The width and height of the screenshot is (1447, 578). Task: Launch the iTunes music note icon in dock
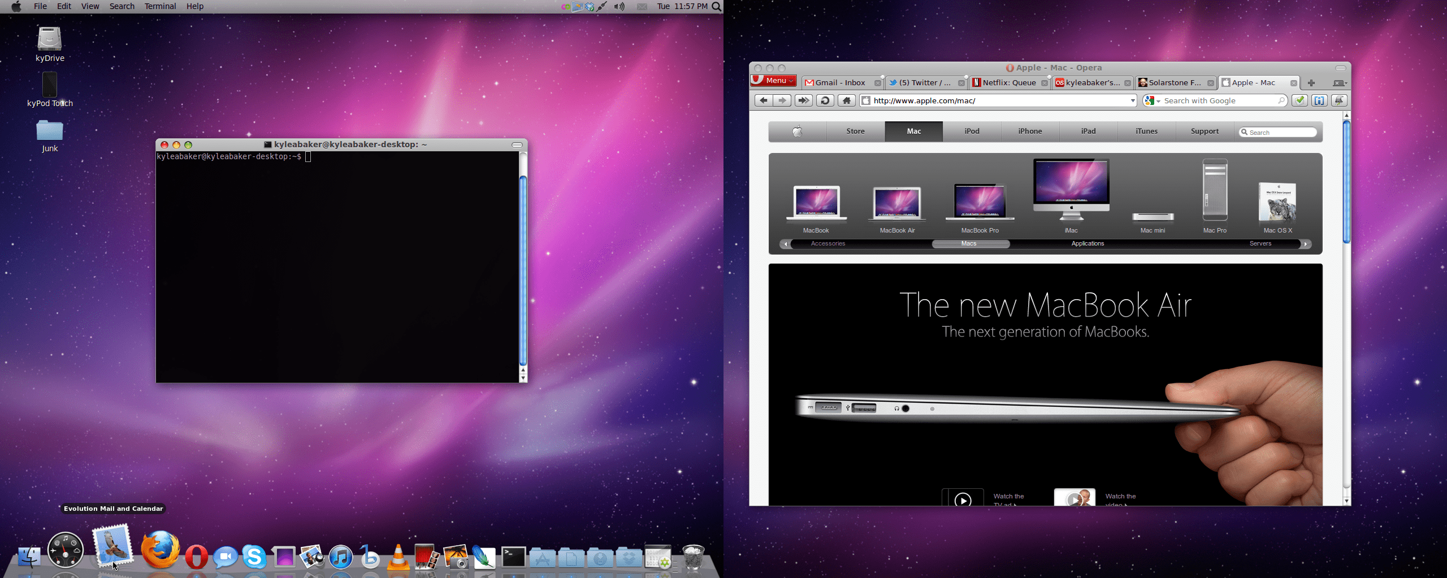pyautogui.click(x=341, y=557)
